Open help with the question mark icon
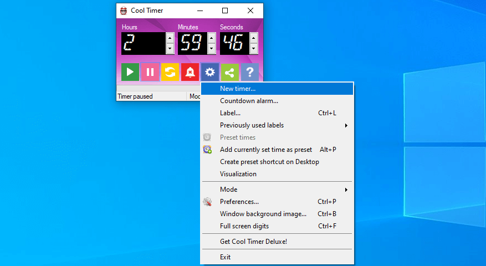 250,72
